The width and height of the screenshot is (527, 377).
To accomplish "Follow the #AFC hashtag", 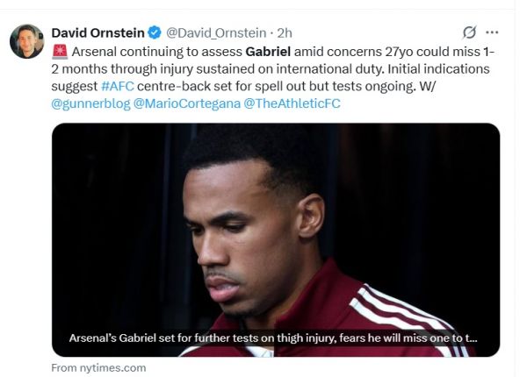I will [x=118, y=86].
